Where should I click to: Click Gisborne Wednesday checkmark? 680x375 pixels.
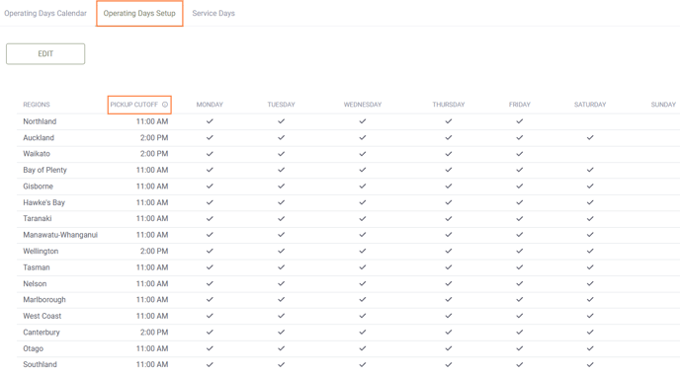(x=363, y=187)
